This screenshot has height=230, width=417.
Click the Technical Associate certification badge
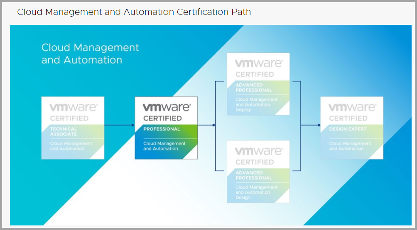pyautogui.click(x=73, y=128)
